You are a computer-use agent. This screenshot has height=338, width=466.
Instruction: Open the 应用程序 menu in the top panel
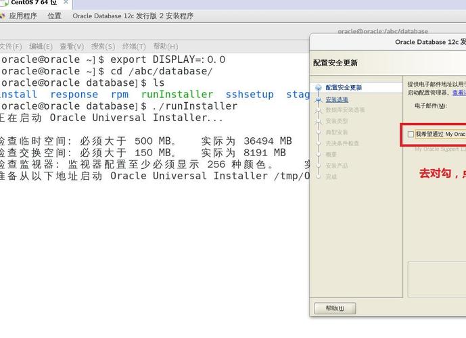[23, 16]
